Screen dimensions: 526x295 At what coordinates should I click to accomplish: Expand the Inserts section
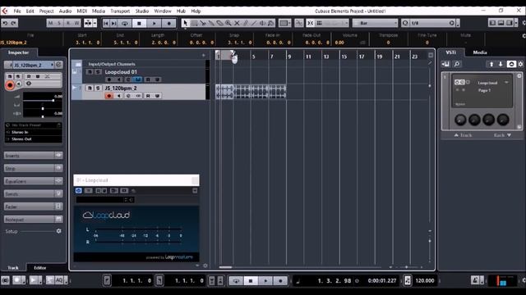click(33, 156)
